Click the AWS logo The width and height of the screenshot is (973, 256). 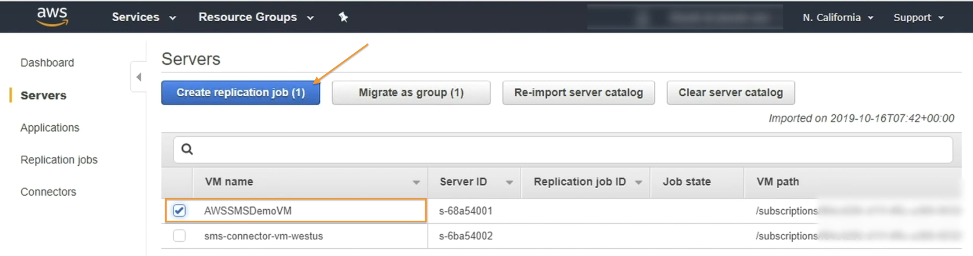52,17
